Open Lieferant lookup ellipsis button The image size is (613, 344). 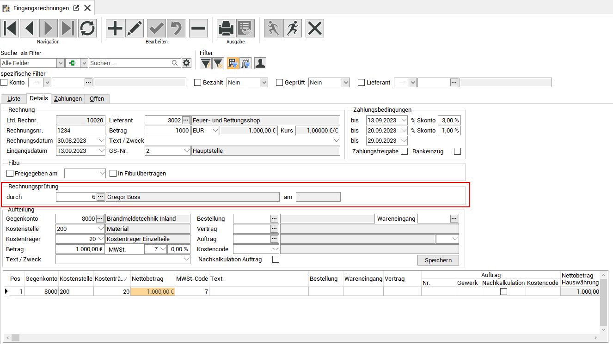(186, 121)
